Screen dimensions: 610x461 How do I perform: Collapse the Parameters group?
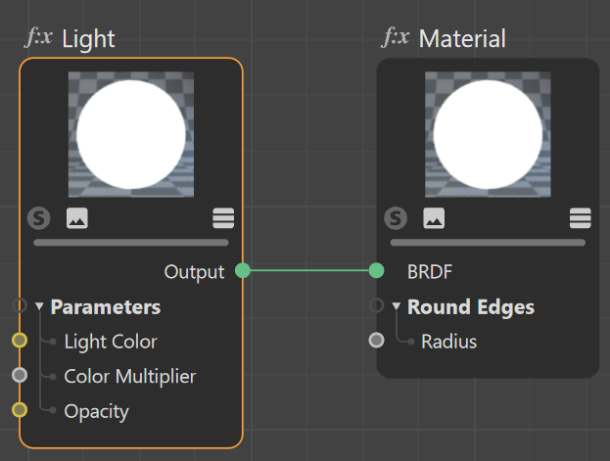click(x=39, y=306)
